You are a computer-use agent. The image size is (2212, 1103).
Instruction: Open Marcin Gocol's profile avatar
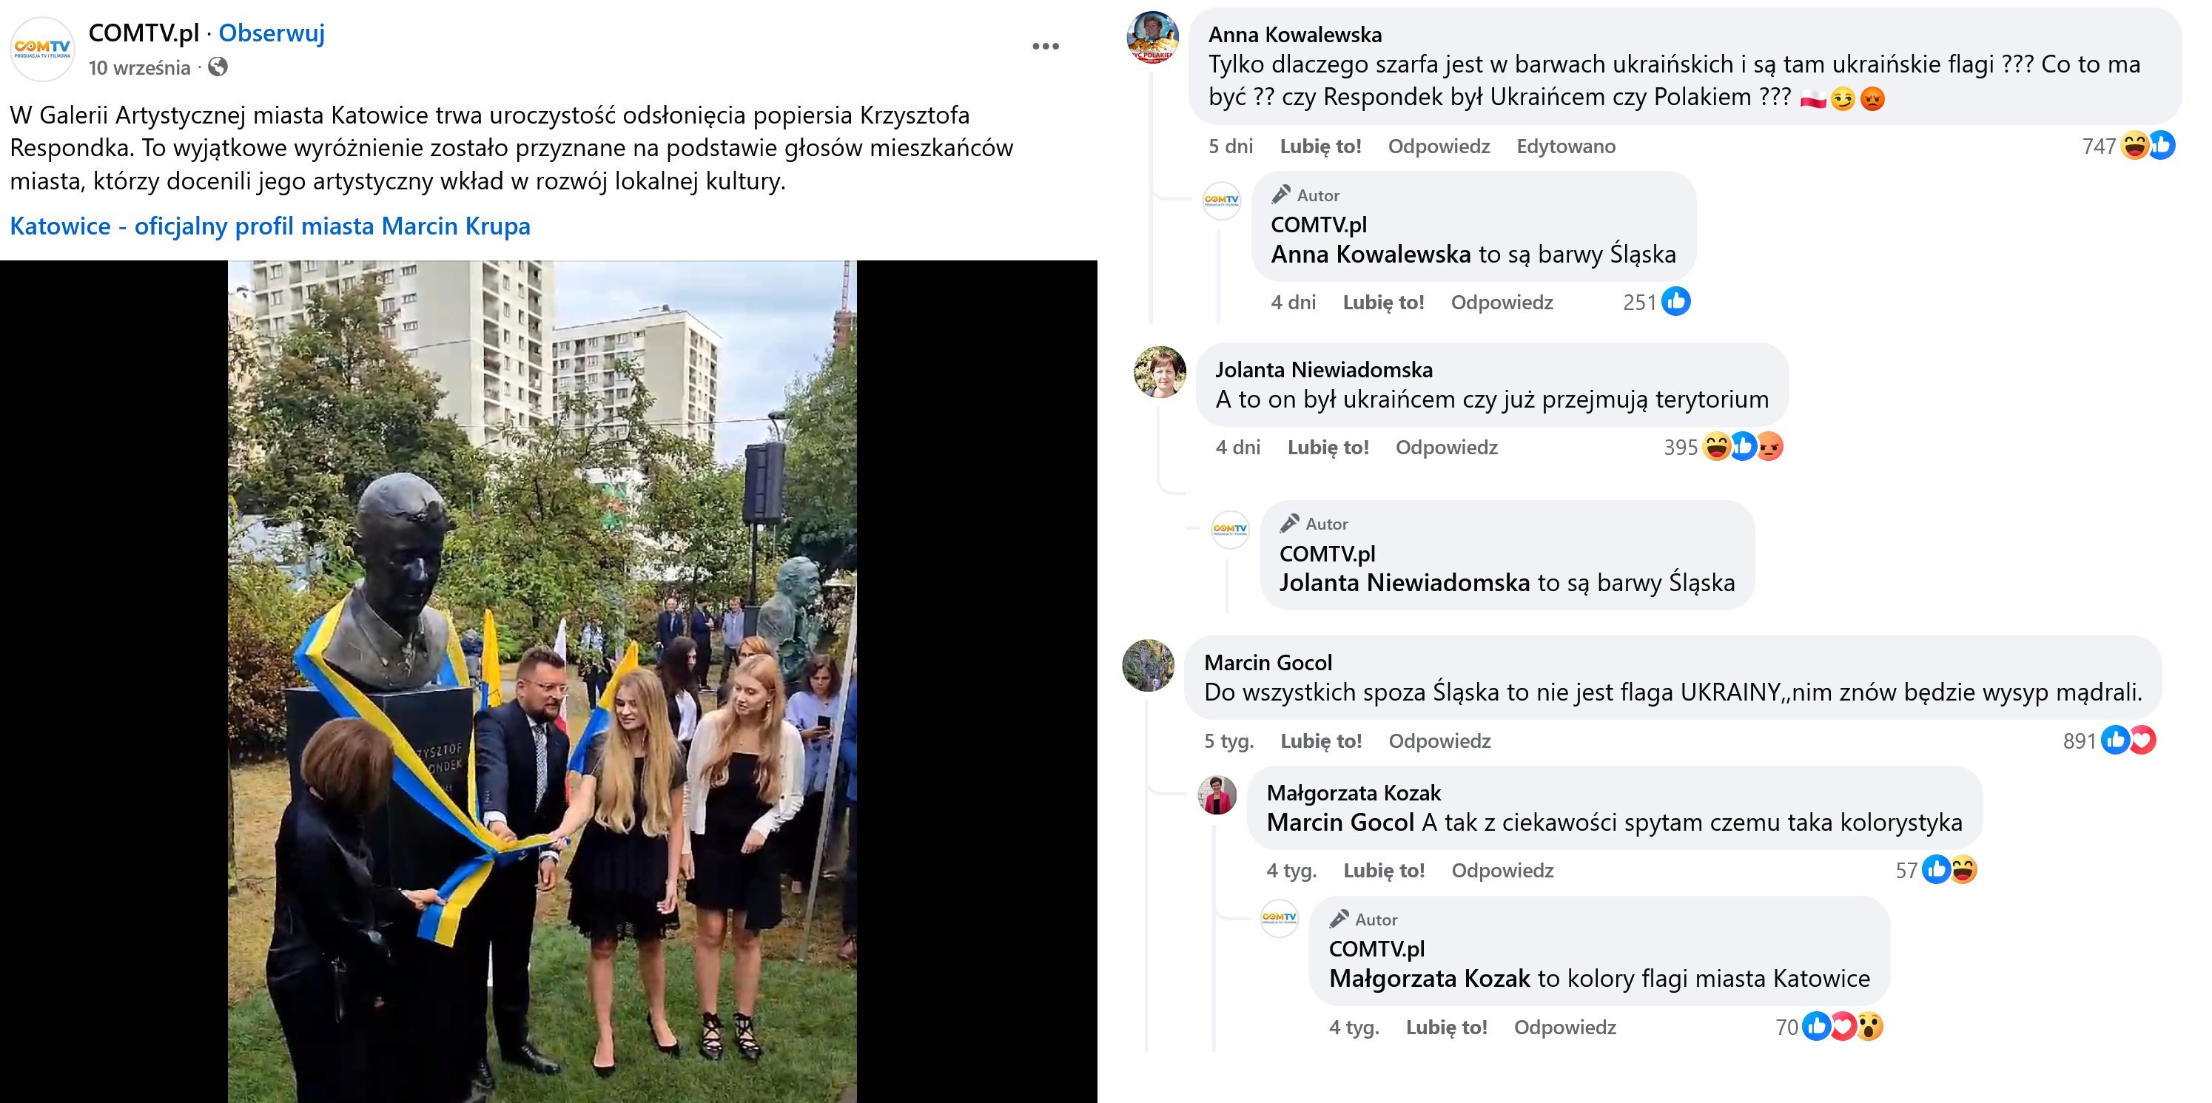tap(1148, 665)
